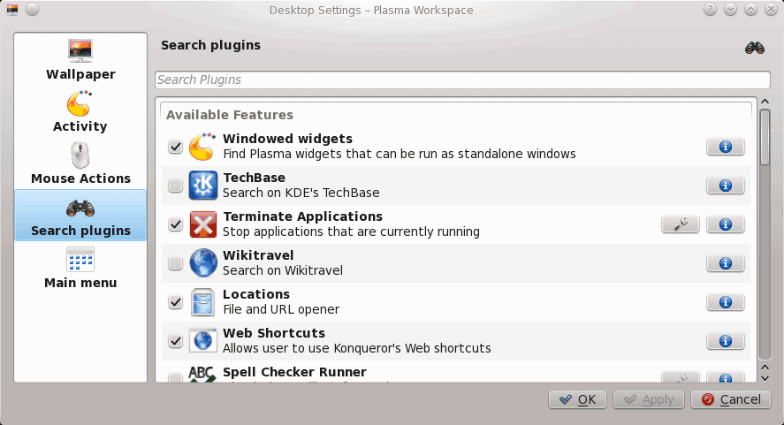
Task: Show info about the Wikitravel plugin
Action: click(725, 263)
